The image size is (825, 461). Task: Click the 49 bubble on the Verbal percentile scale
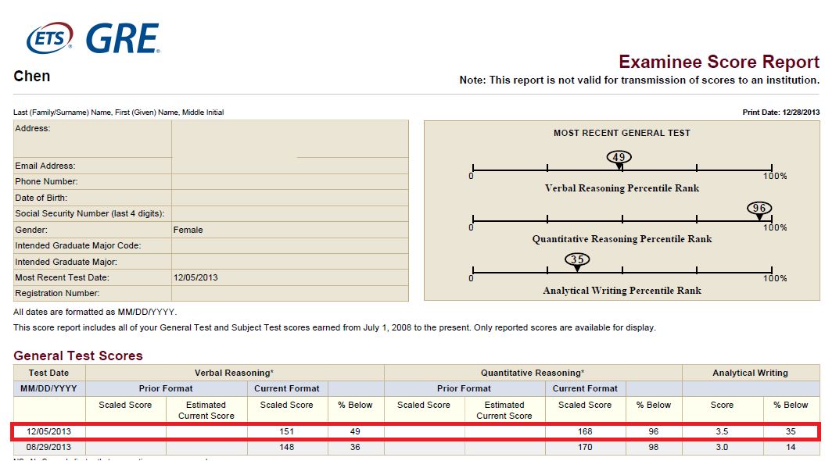tap(619, 157)
